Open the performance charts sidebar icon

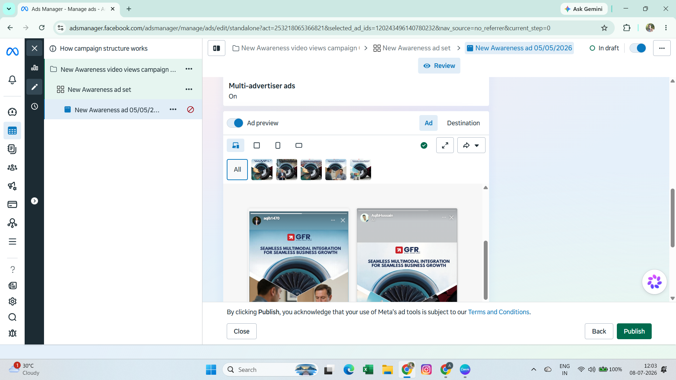35,68
